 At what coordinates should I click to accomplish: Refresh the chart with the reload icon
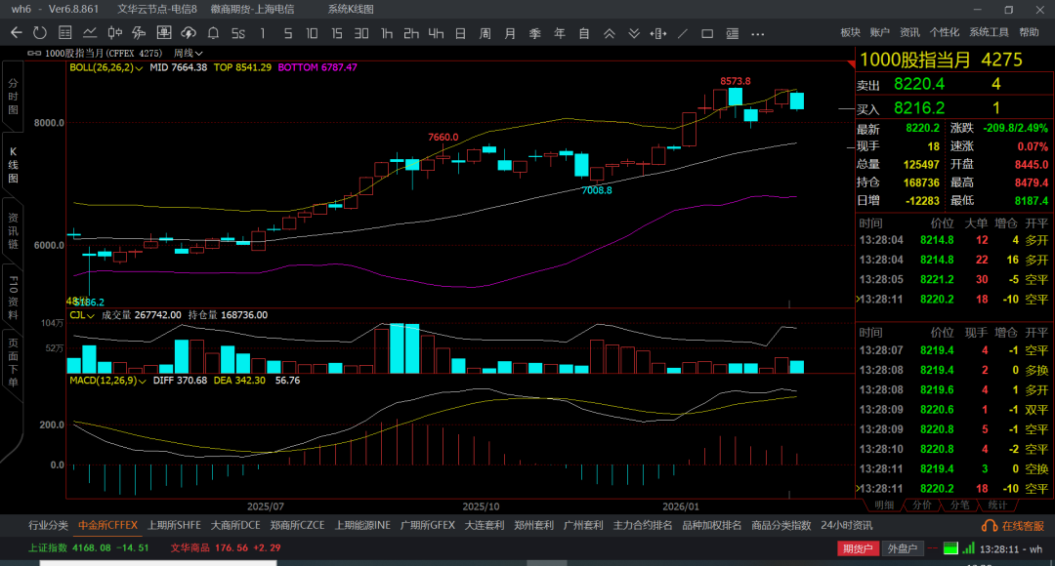40,32
